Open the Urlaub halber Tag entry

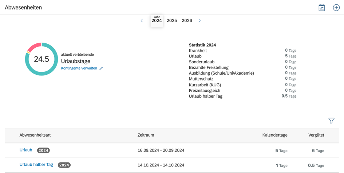click(x=36, y=165)
